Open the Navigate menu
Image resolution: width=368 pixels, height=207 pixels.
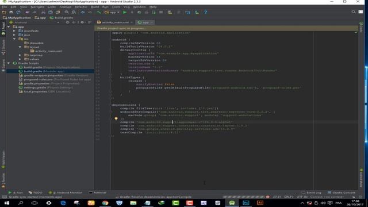click(x=37, y=7)
